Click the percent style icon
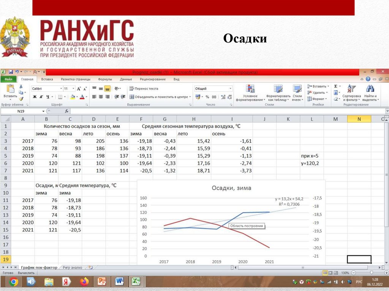Screen dimensions: 389x291 click(208, 97)
